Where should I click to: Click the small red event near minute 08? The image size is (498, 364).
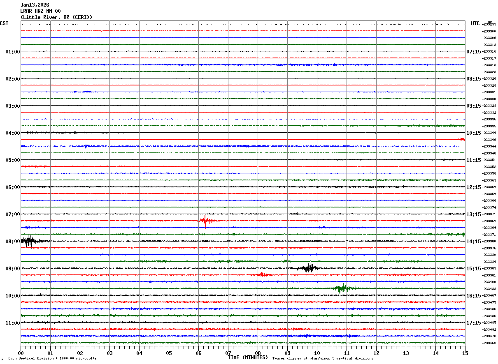pyautogui.click(x=263, y=275)
